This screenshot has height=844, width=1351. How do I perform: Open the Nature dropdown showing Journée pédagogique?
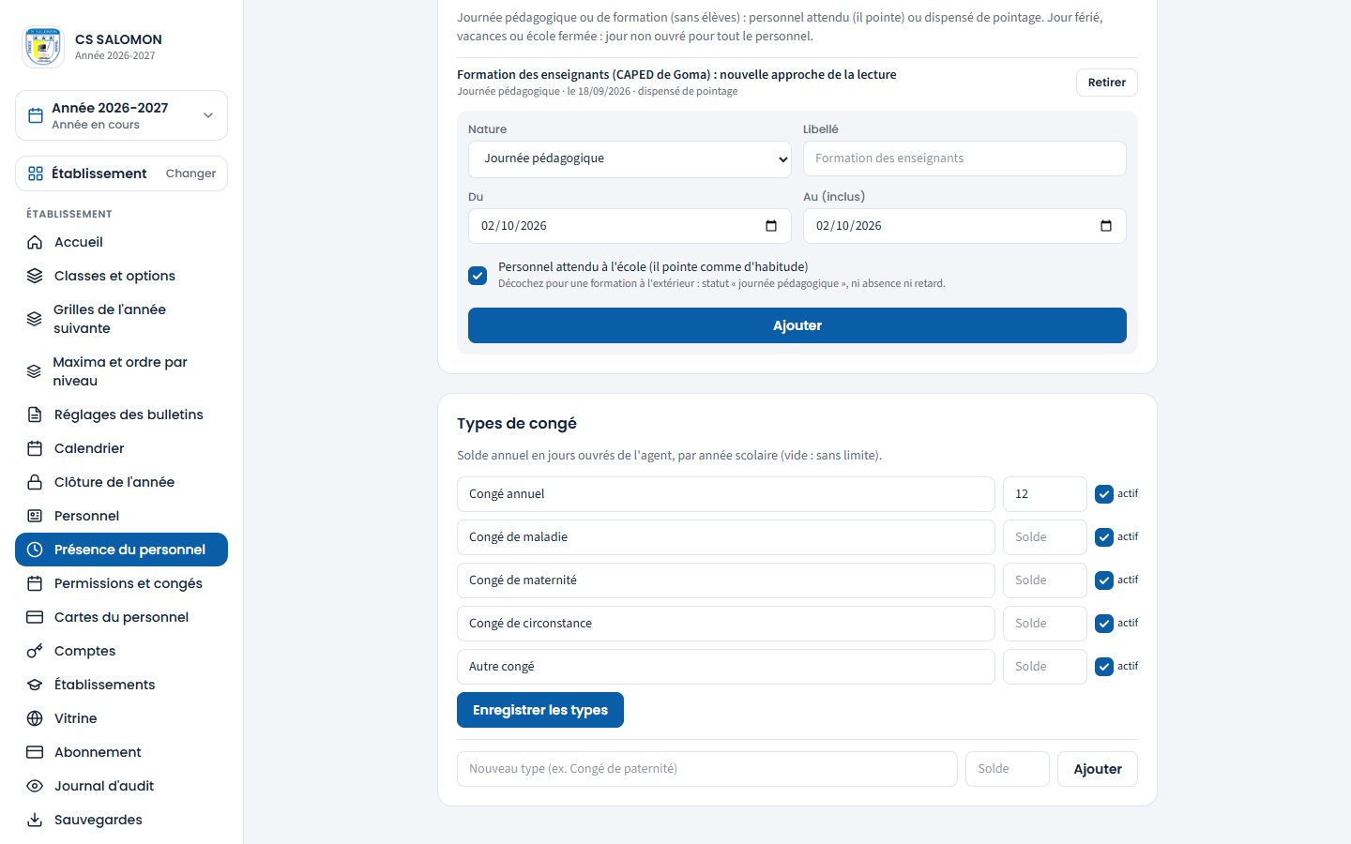pyautogui.click(x=630, y=158)
